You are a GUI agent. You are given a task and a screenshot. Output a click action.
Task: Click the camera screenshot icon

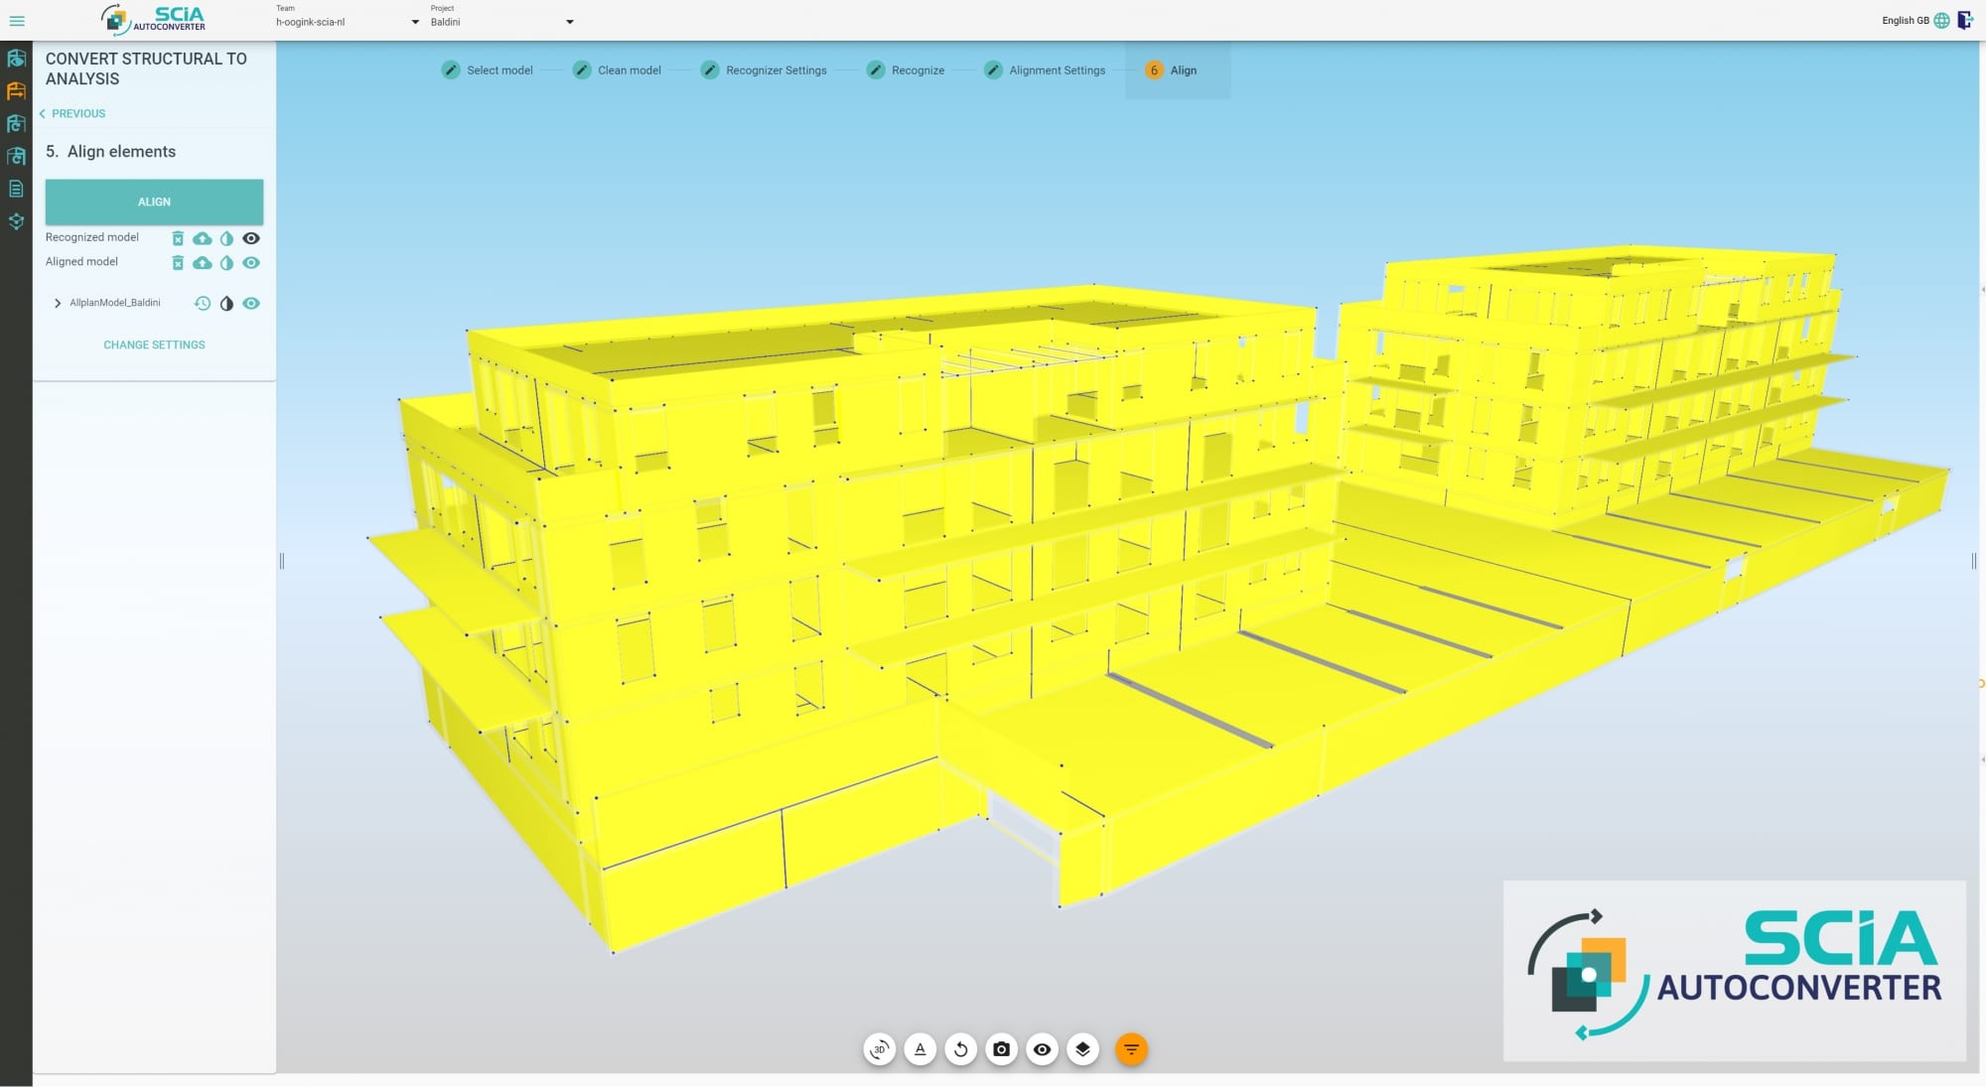(x=1001, y=1049)
